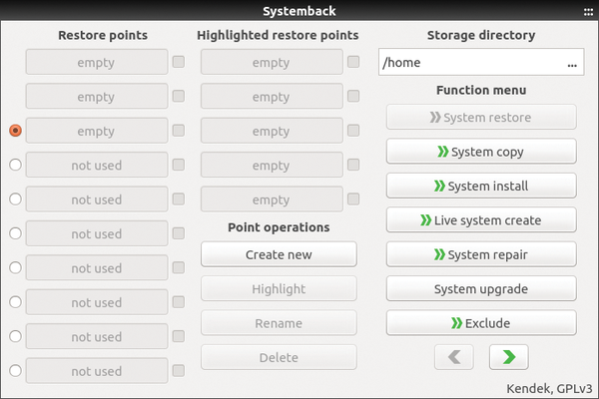Select the fourth restore point radio button
The image size is (599, 399).
15,165
